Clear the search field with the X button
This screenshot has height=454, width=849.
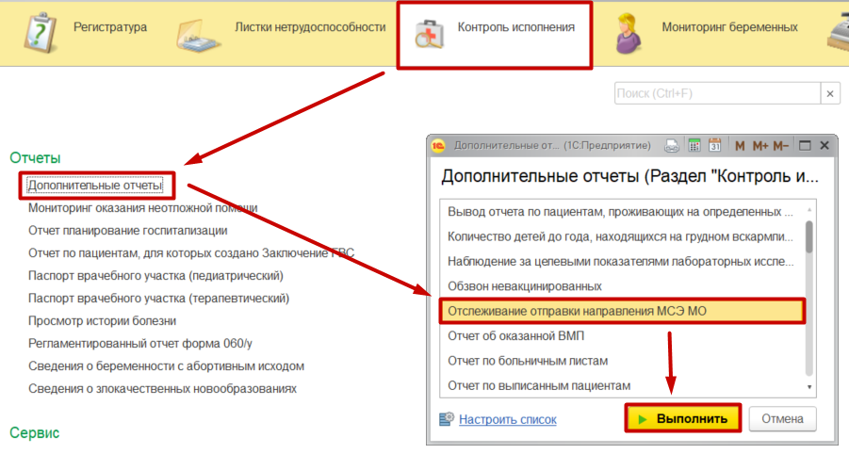click(829, 94)
